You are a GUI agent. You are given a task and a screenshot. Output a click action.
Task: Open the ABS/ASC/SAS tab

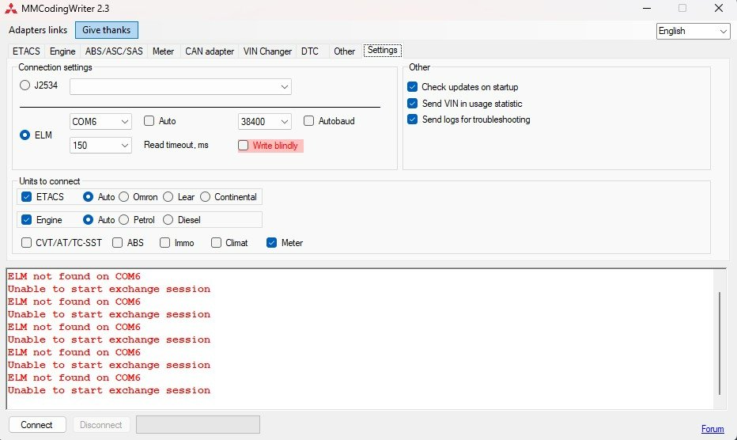pos(114,51)
